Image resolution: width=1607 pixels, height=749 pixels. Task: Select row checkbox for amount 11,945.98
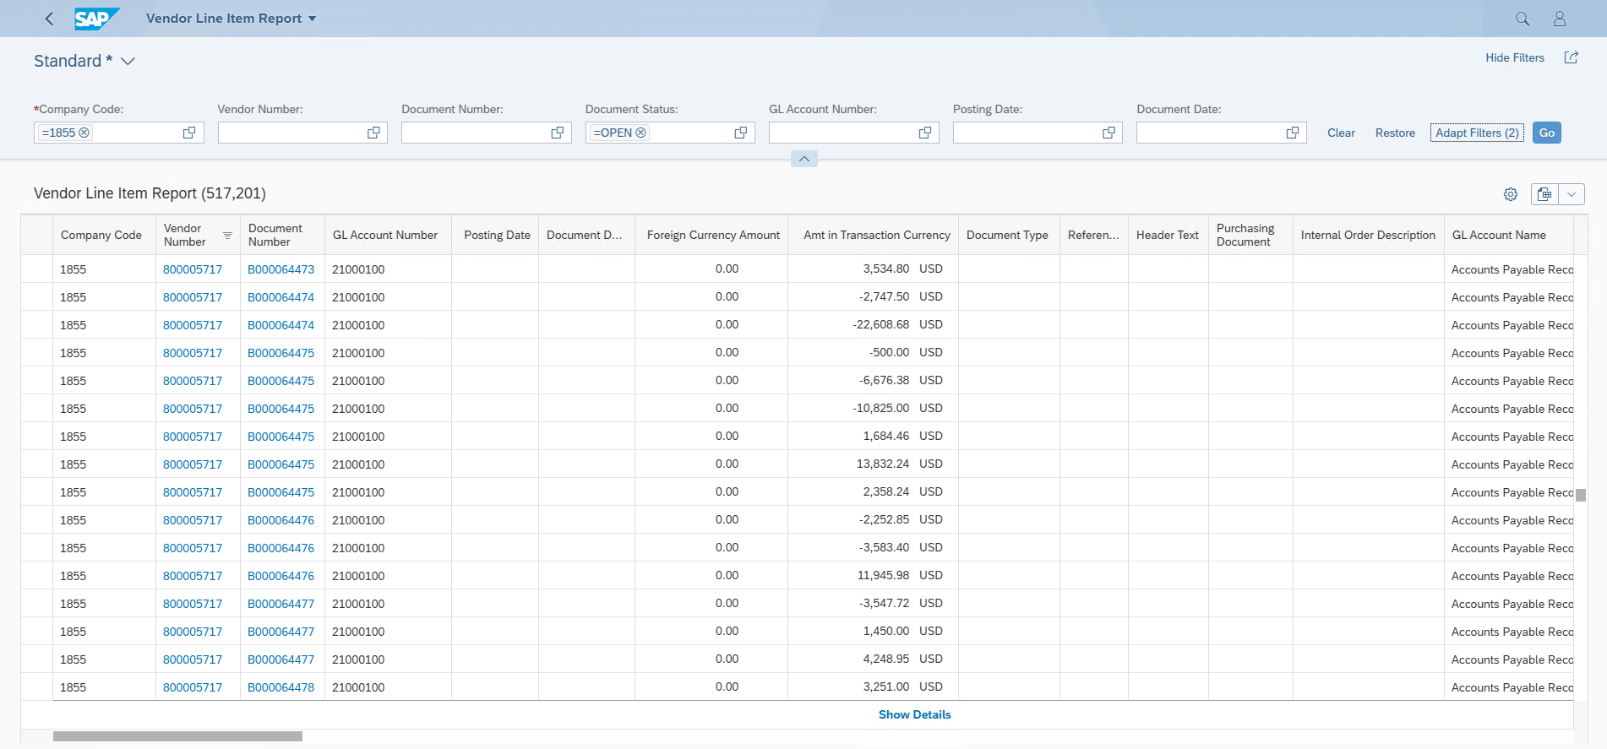pos(37,576)
